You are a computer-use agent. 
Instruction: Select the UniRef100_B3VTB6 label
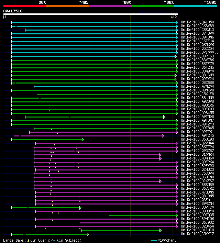click(x=197, y=60)
